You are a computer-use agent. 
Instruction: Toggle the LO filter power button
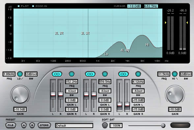point(20,74)
